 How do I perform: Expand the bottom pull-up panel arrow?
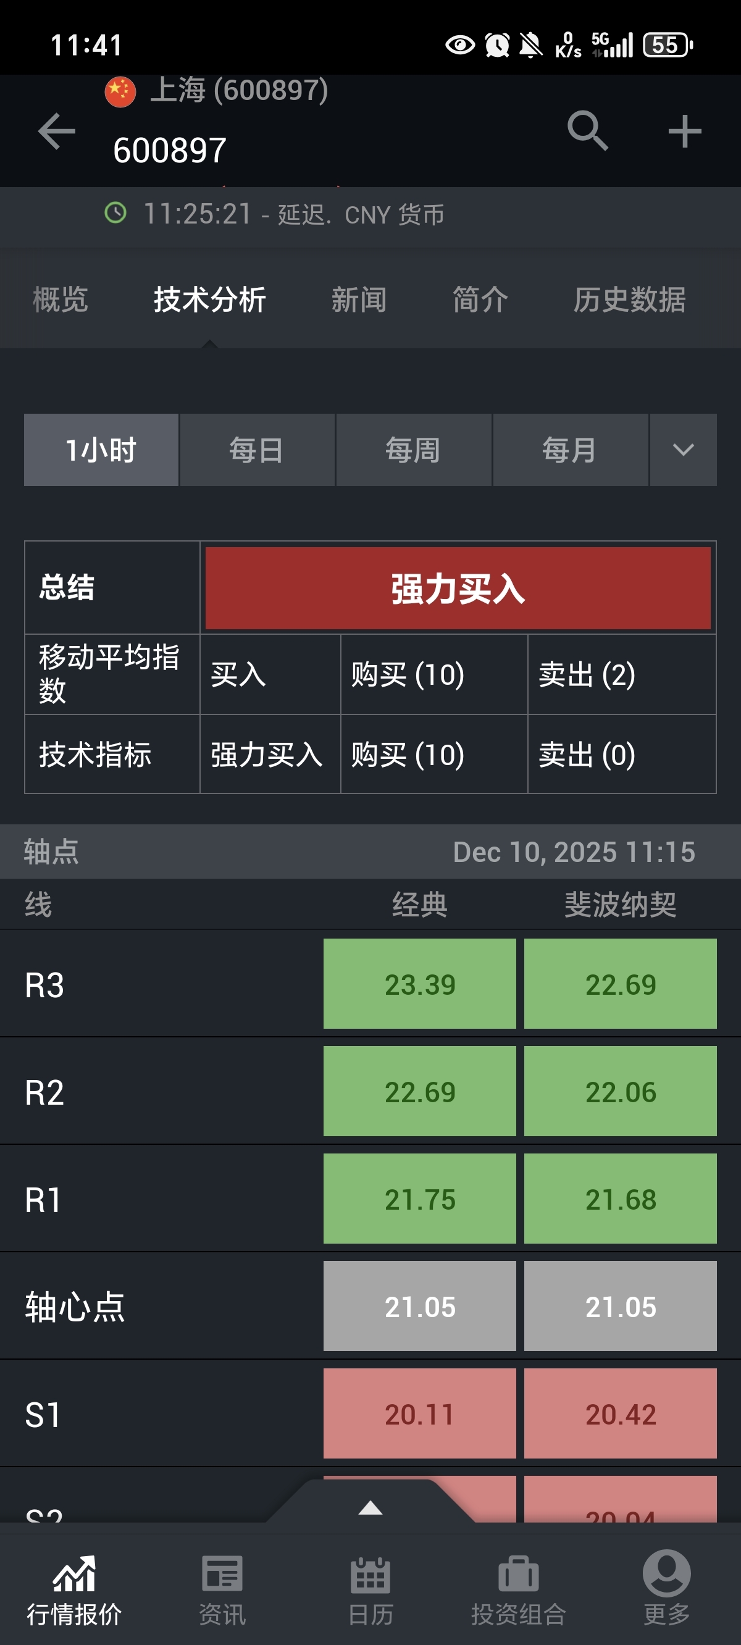click(370, 1508)
